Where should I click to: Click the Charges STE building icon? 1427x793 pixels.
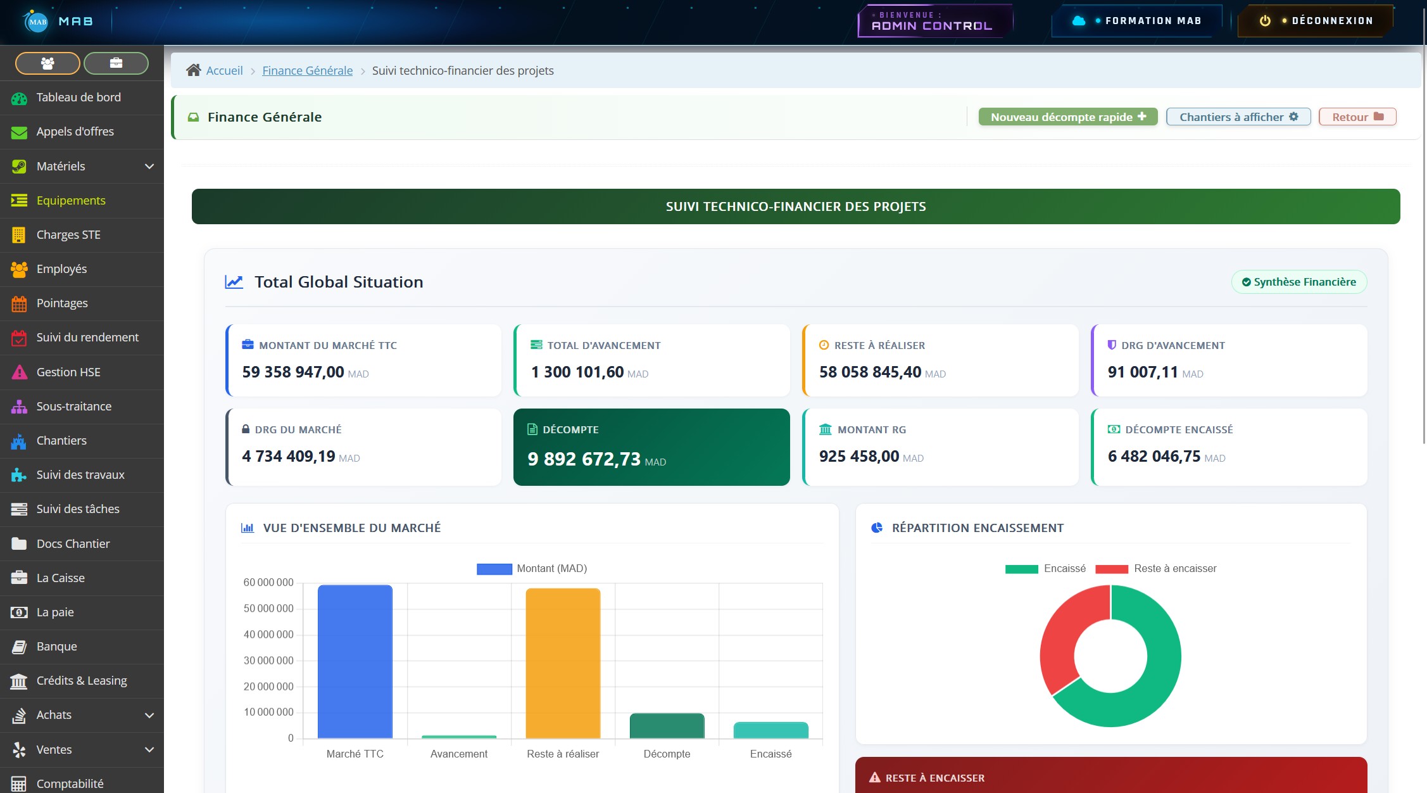pyautogui.click(x=19, y=235)
